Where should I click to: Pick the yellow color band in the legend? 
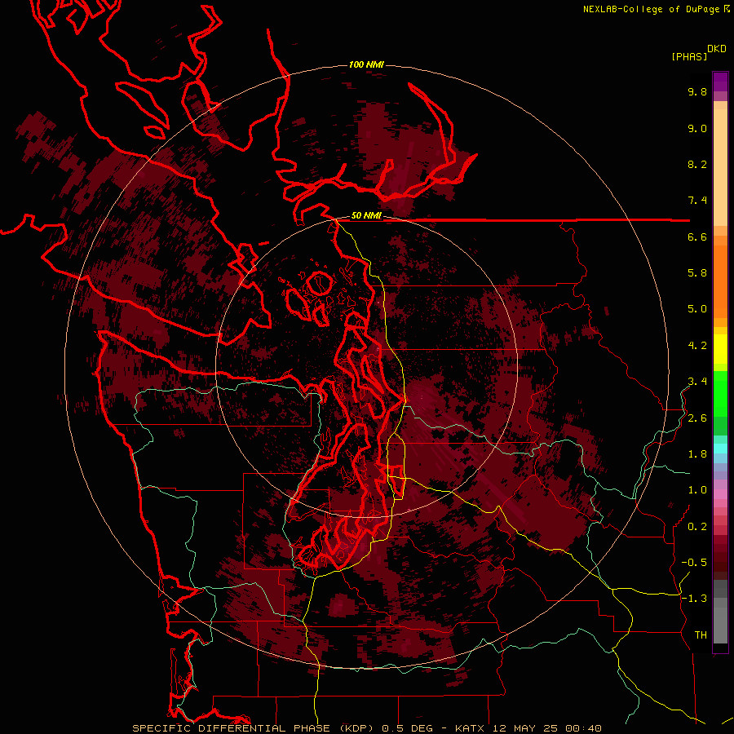(x=720, y=349)
